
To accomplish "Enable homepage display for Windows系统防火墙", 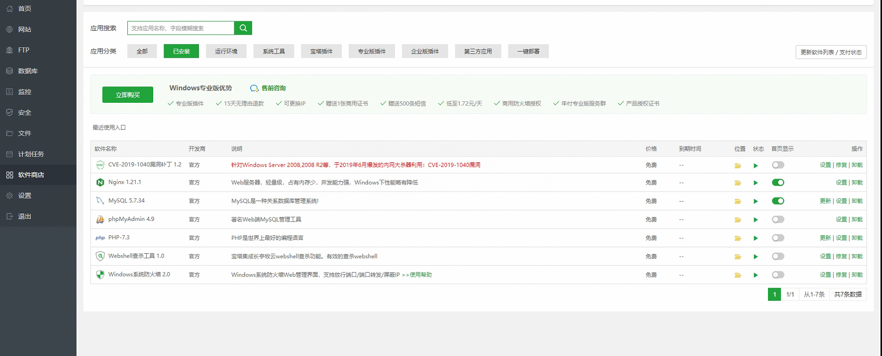I will (778, 275).
